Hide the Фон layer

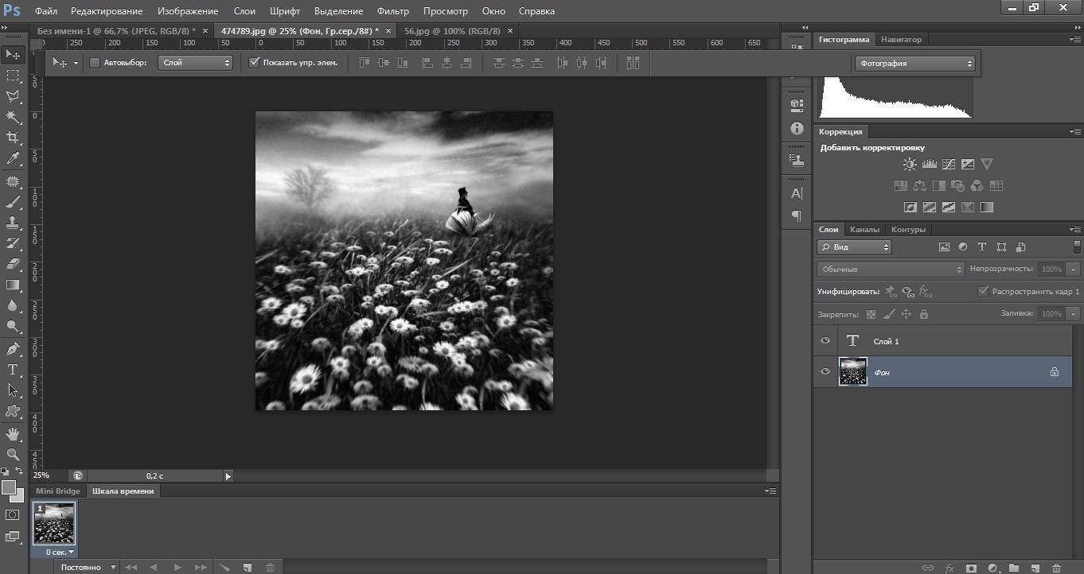tap(825, 371)
